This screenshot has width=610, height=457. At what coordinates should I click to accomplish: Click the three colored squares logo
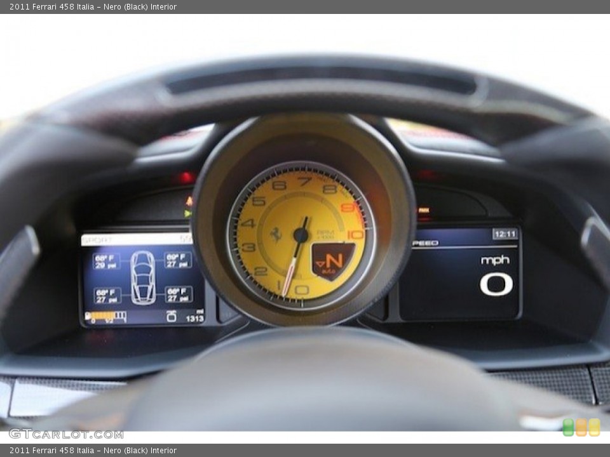581,427
